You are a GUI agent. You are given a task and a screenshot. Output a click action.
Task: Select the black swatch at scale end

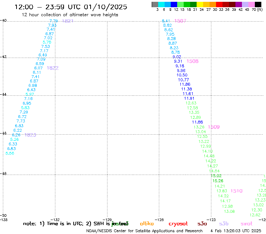258,4
